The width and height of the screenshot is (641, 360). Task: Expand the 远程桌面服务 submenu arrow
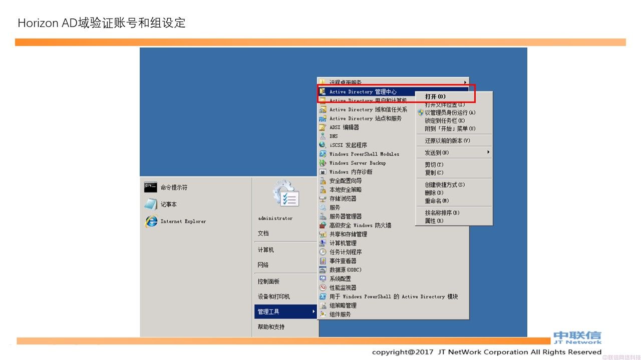pos(465,82)
